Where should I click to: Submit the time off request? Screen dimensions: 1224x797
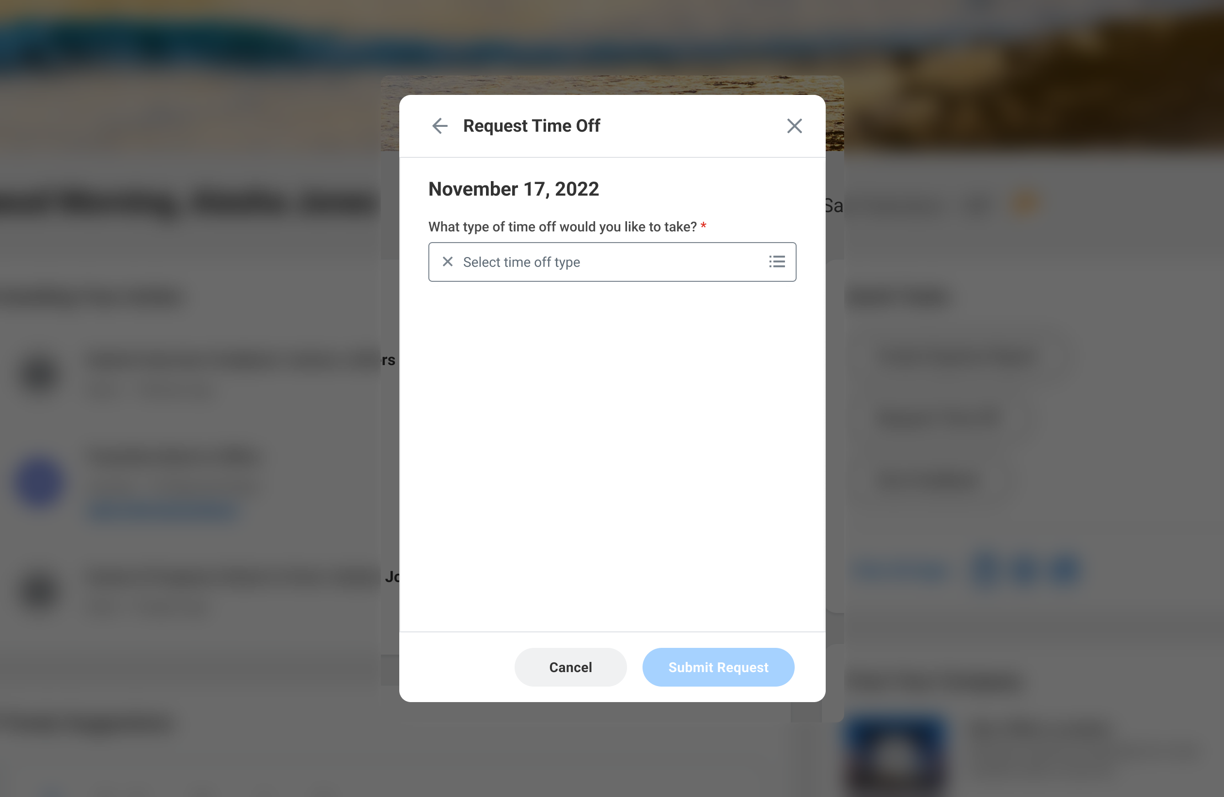(x=718, y=667)
